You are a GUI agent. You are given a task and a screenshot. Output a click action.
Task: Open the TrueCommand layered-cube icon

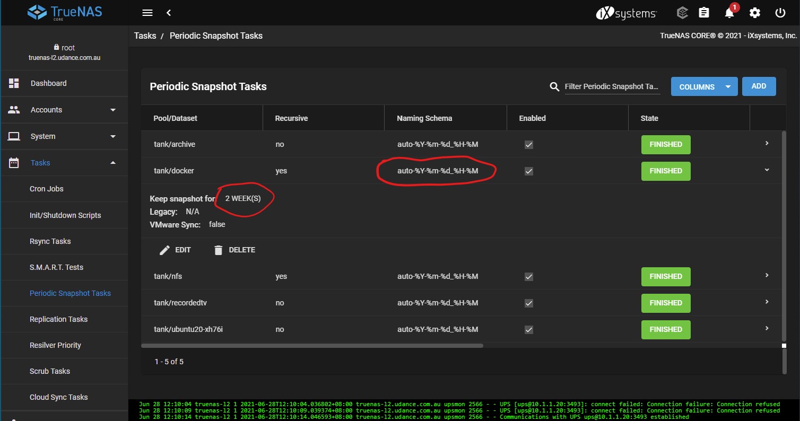pyautogui.click(x=683, y=13)
